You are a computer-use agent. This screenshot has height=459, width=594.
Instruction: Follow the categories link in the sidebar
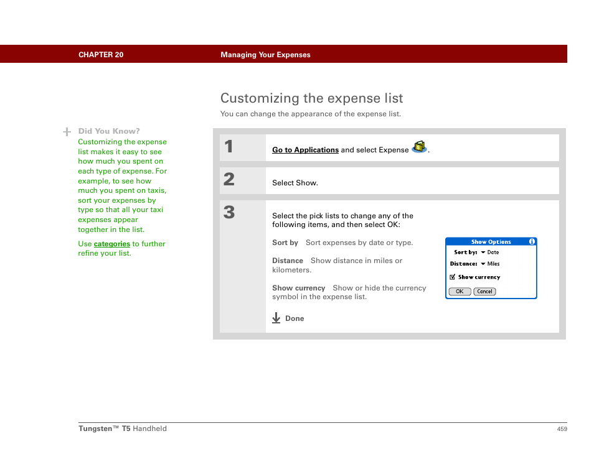pyautogui.click(x=111, y=244)
